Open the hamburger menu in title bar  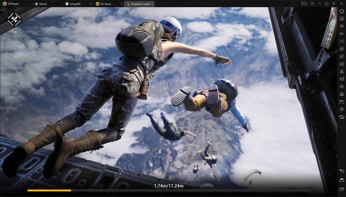coord(312,4)
